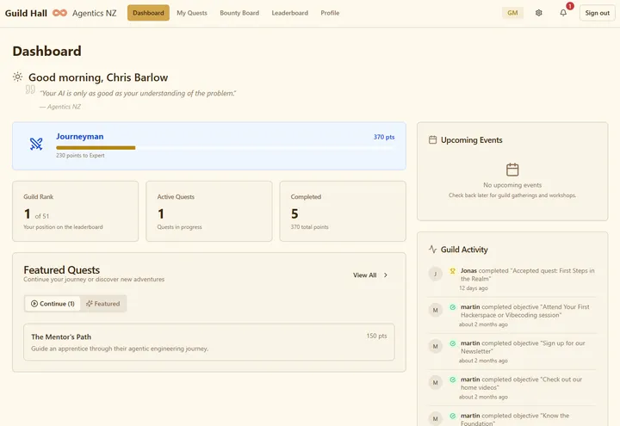Click the crossed swords Journeyman icon
620x426 pixels.
pos(36,144)
